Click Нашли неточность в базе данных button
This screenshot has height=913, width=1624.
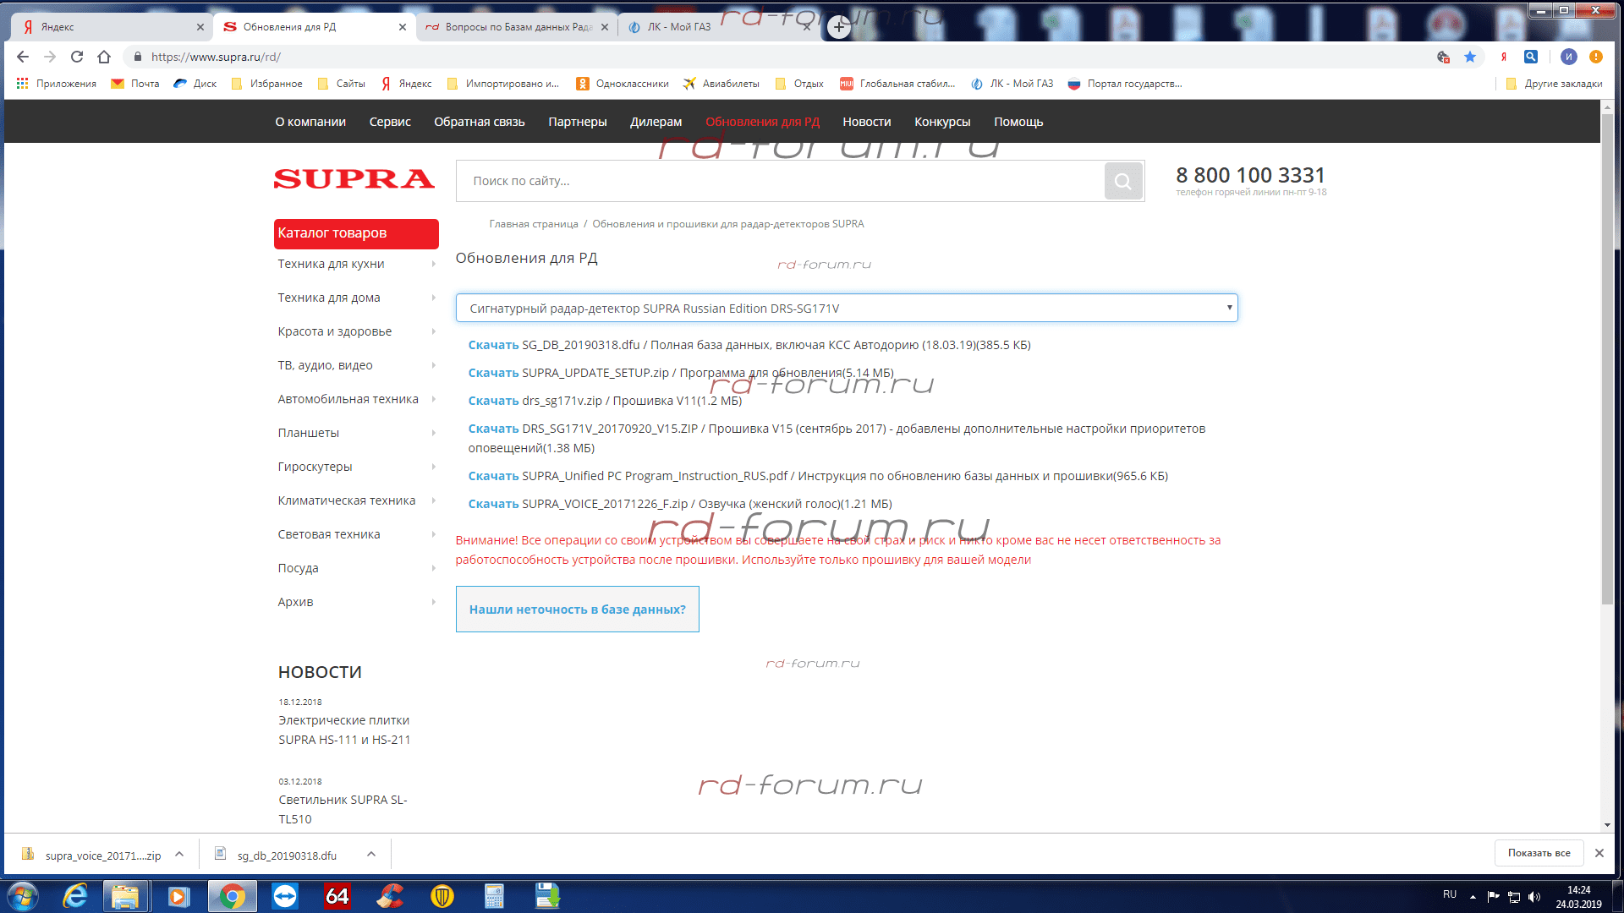[x=578, y=610]
